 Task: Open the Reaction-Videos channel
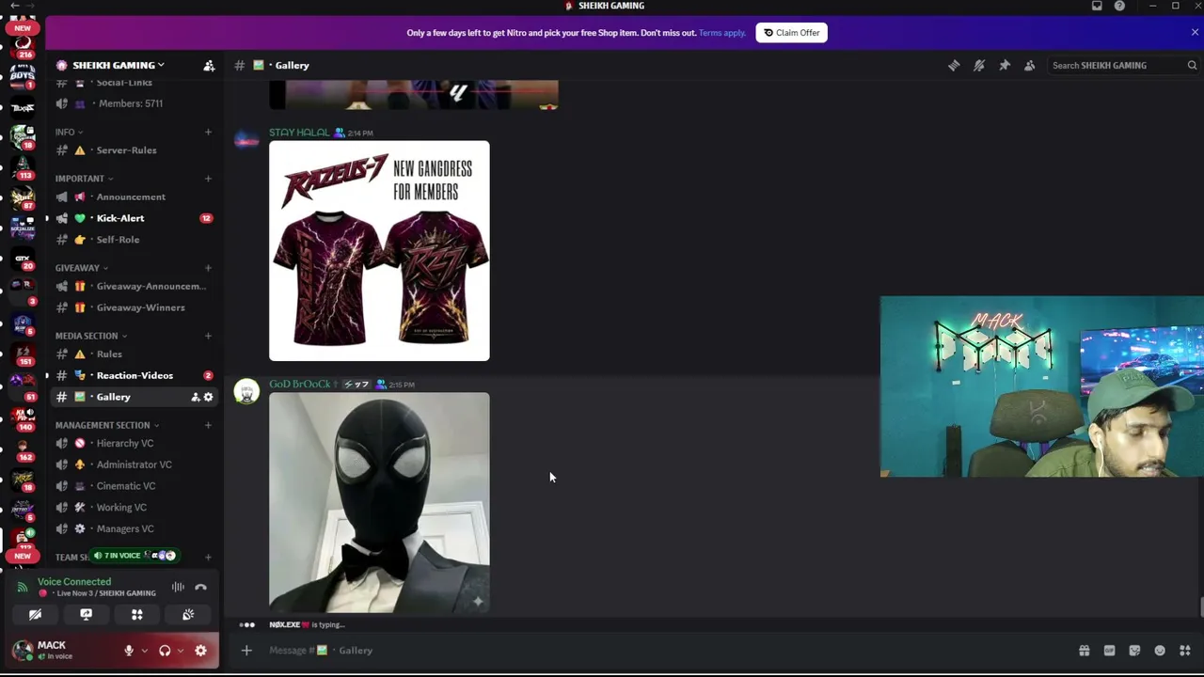click(134, 375)
